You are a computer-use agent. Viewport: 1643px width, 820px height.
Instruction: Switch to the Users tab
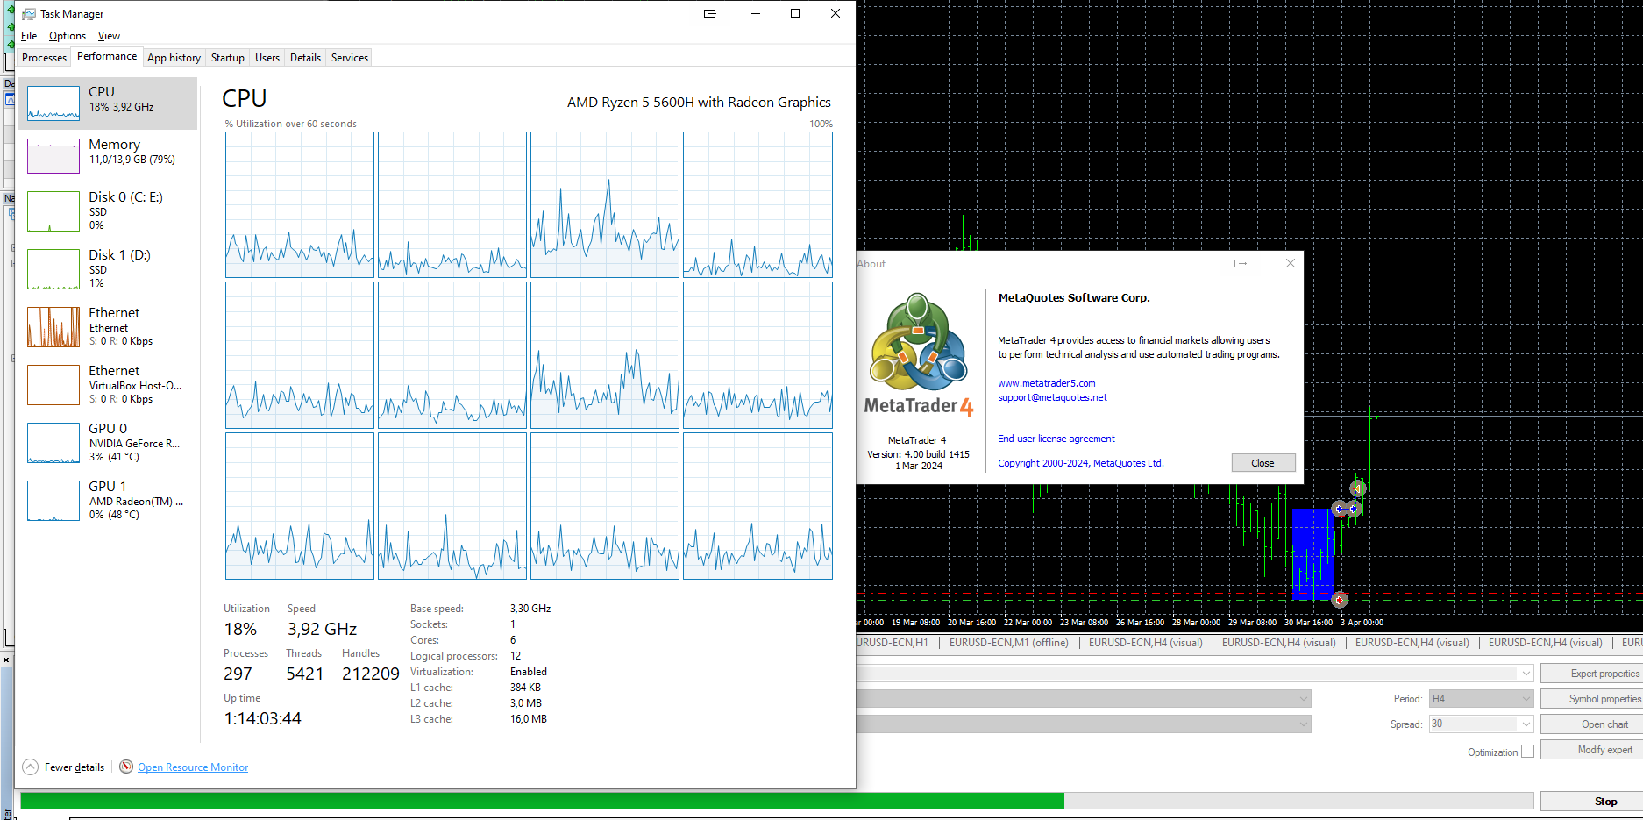pyautogui.click(x=267, y=58)
